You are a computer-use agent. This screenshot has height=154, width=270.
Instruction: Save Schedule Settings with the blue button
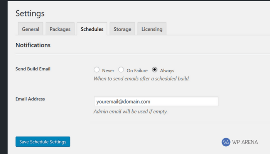click(x=43, y=142)
